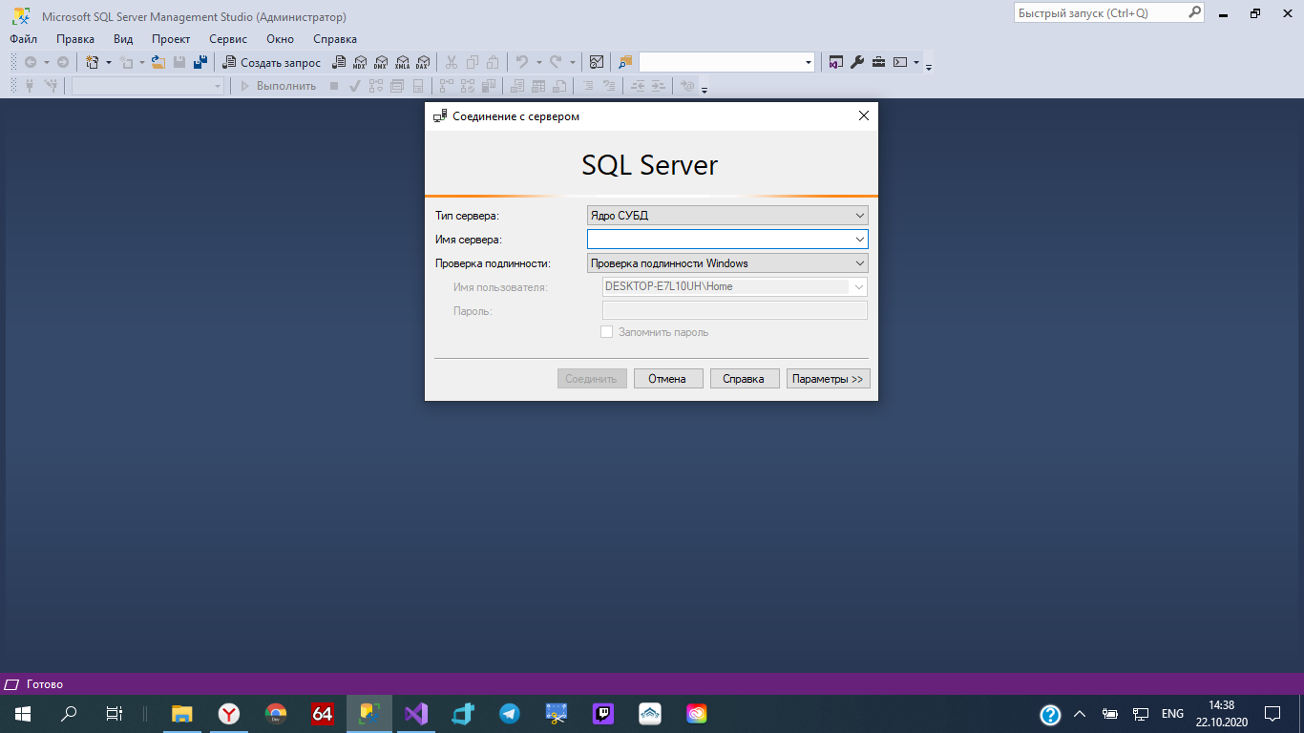This screenshot has width=1304, height=733.
Task: Click the MDX query icon
Action: [x=360, y=62]
